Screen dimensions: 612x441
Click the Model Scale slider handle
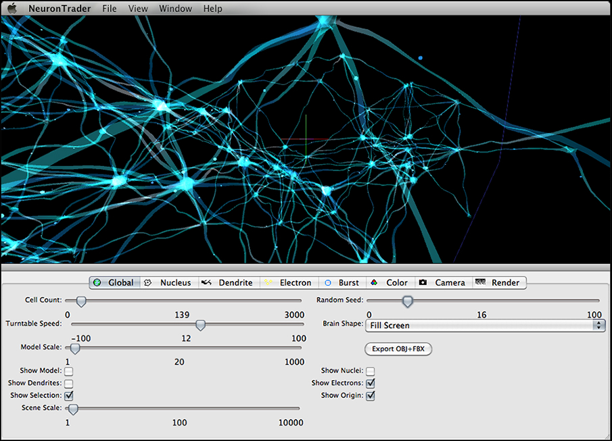(x=75, y=348)
